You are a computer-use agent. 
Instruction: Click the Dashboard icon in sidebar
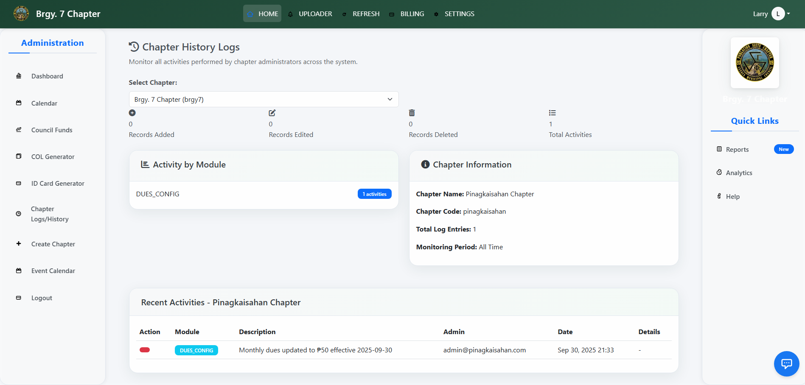[x=19, y=76]
